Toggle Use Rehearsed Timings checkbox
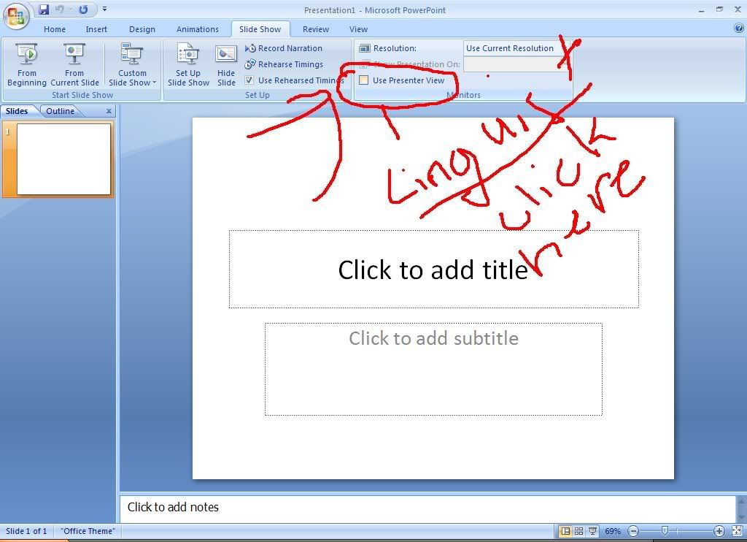The width and height of the screenshot is (747, 542). (x=249, y=80)
